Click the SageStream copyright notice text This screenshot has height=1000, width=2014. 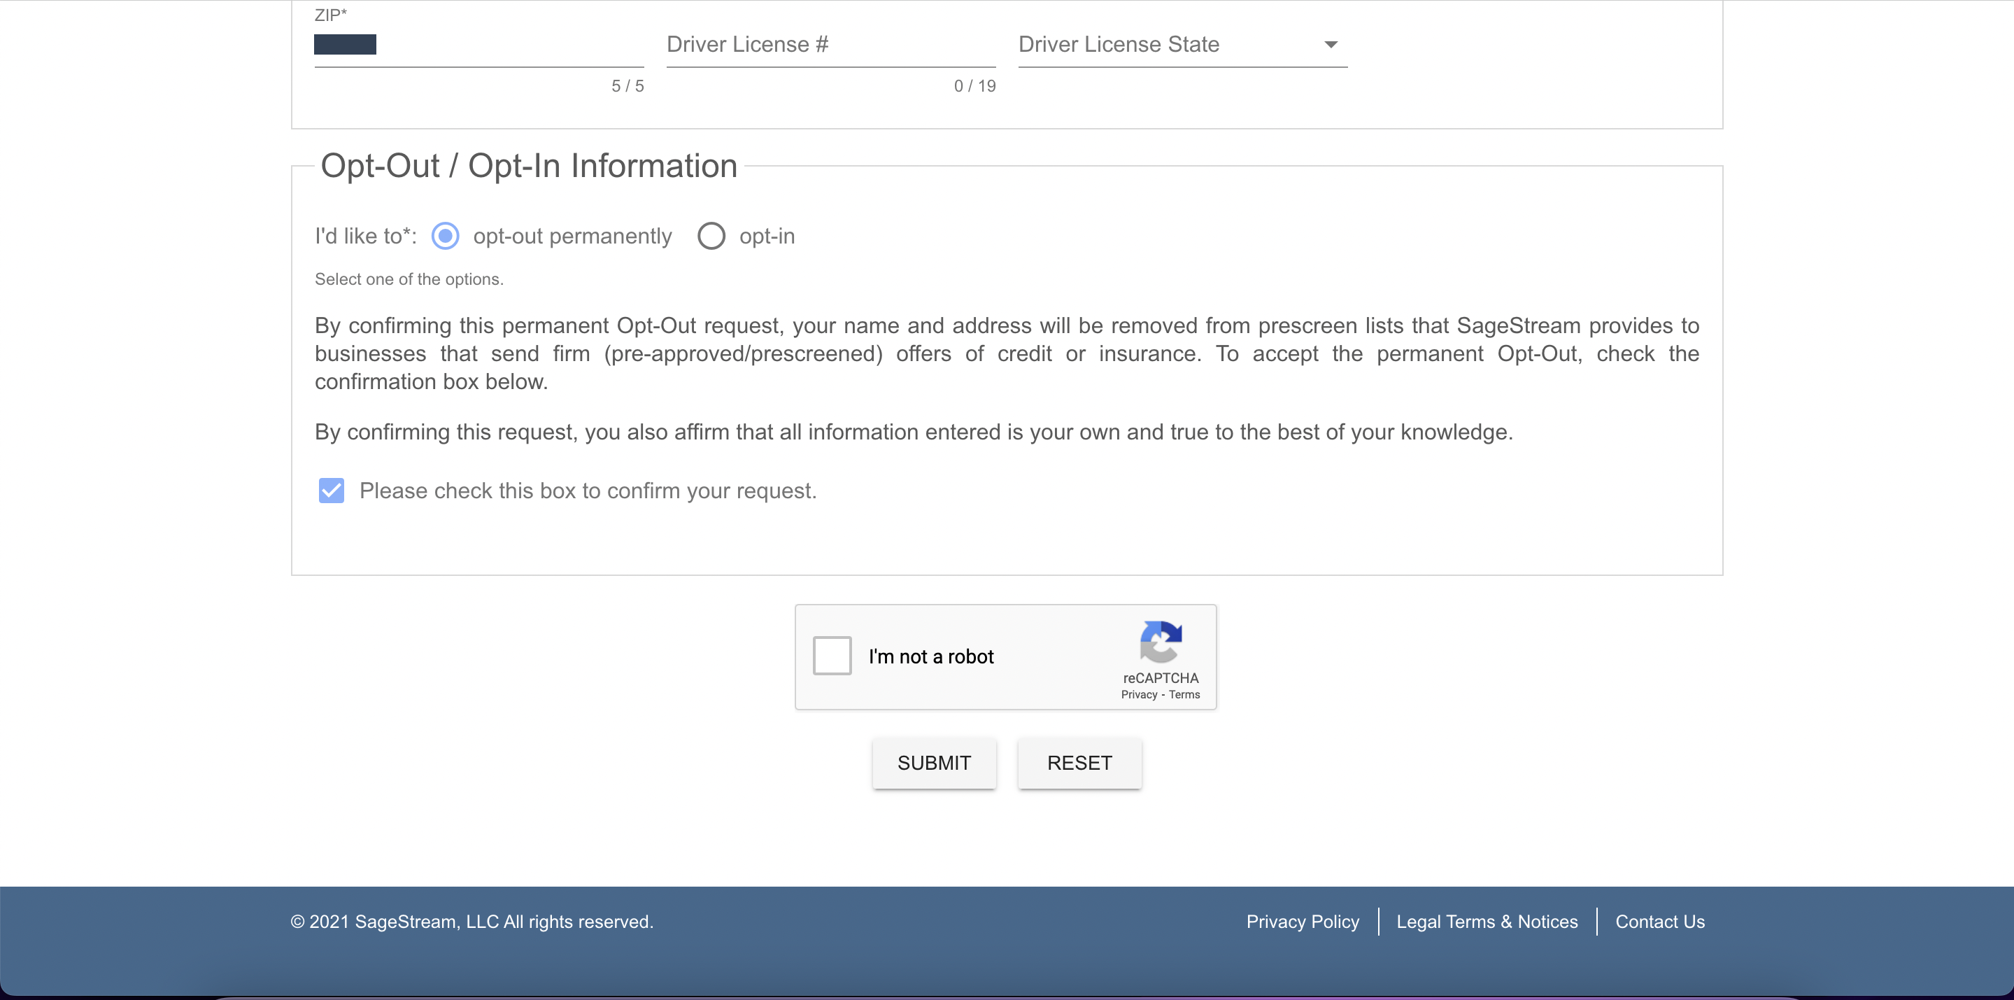point(472,922)
